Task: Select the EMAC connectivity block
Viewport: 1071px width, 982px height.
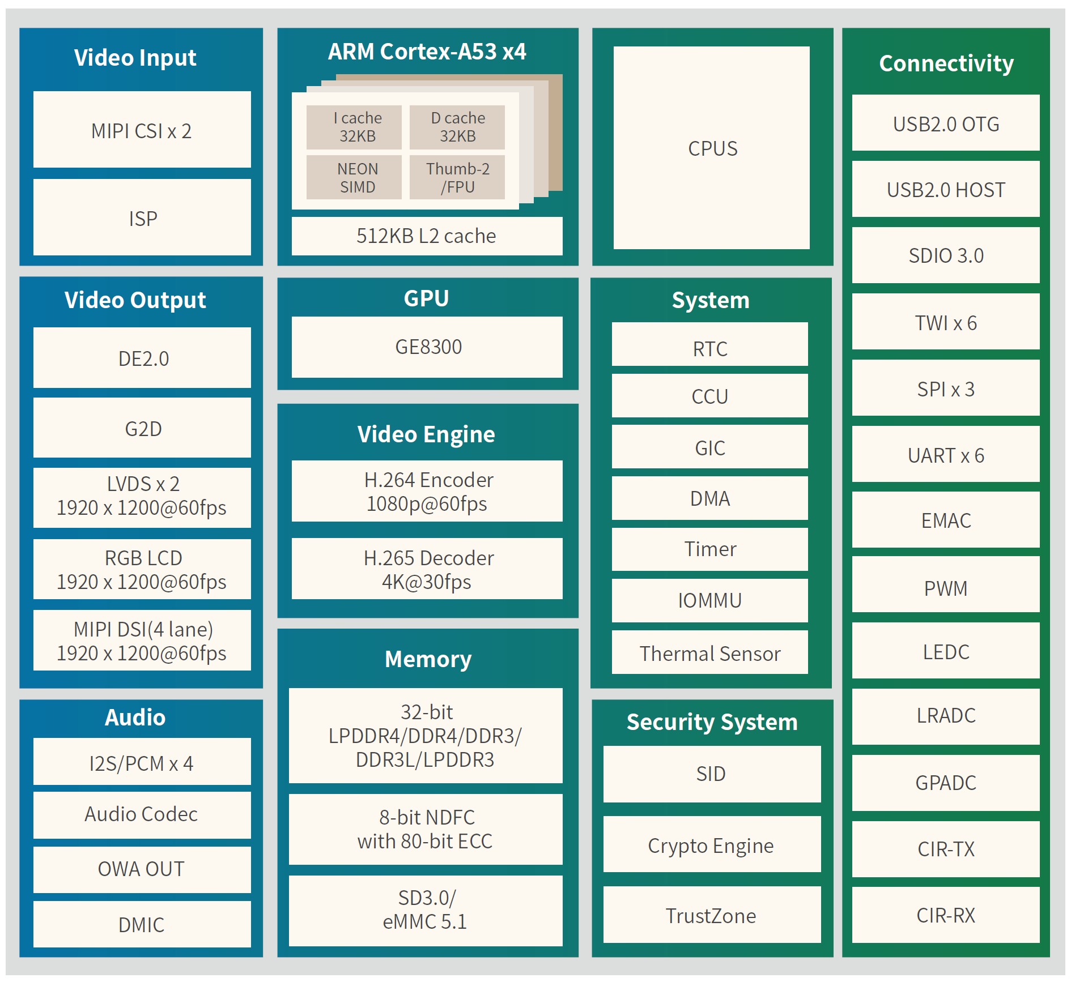Action: [946, 520]
